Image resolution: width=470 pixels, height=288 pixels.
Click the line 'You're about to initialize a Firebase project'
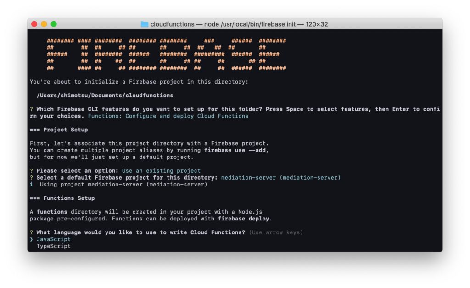click(x=139, y=82)
